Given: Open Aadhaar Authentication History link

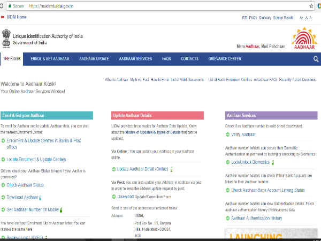Looking at the screenshot, I should (x=256, y=218).
